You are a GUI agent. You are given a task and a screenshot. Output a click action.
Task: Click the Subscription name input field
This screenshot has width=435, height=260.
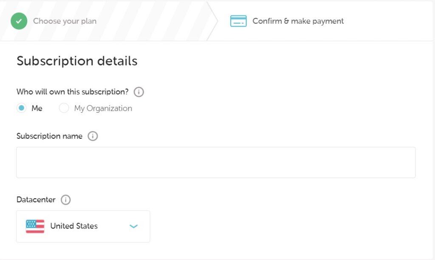pyautogui.click(x=216, y=163)
